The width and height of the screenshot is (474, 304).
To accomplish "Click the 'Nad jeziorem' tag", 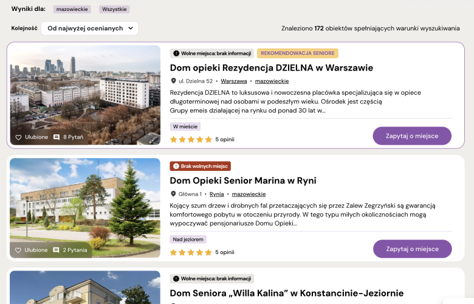I will click(x=188, y=240).
